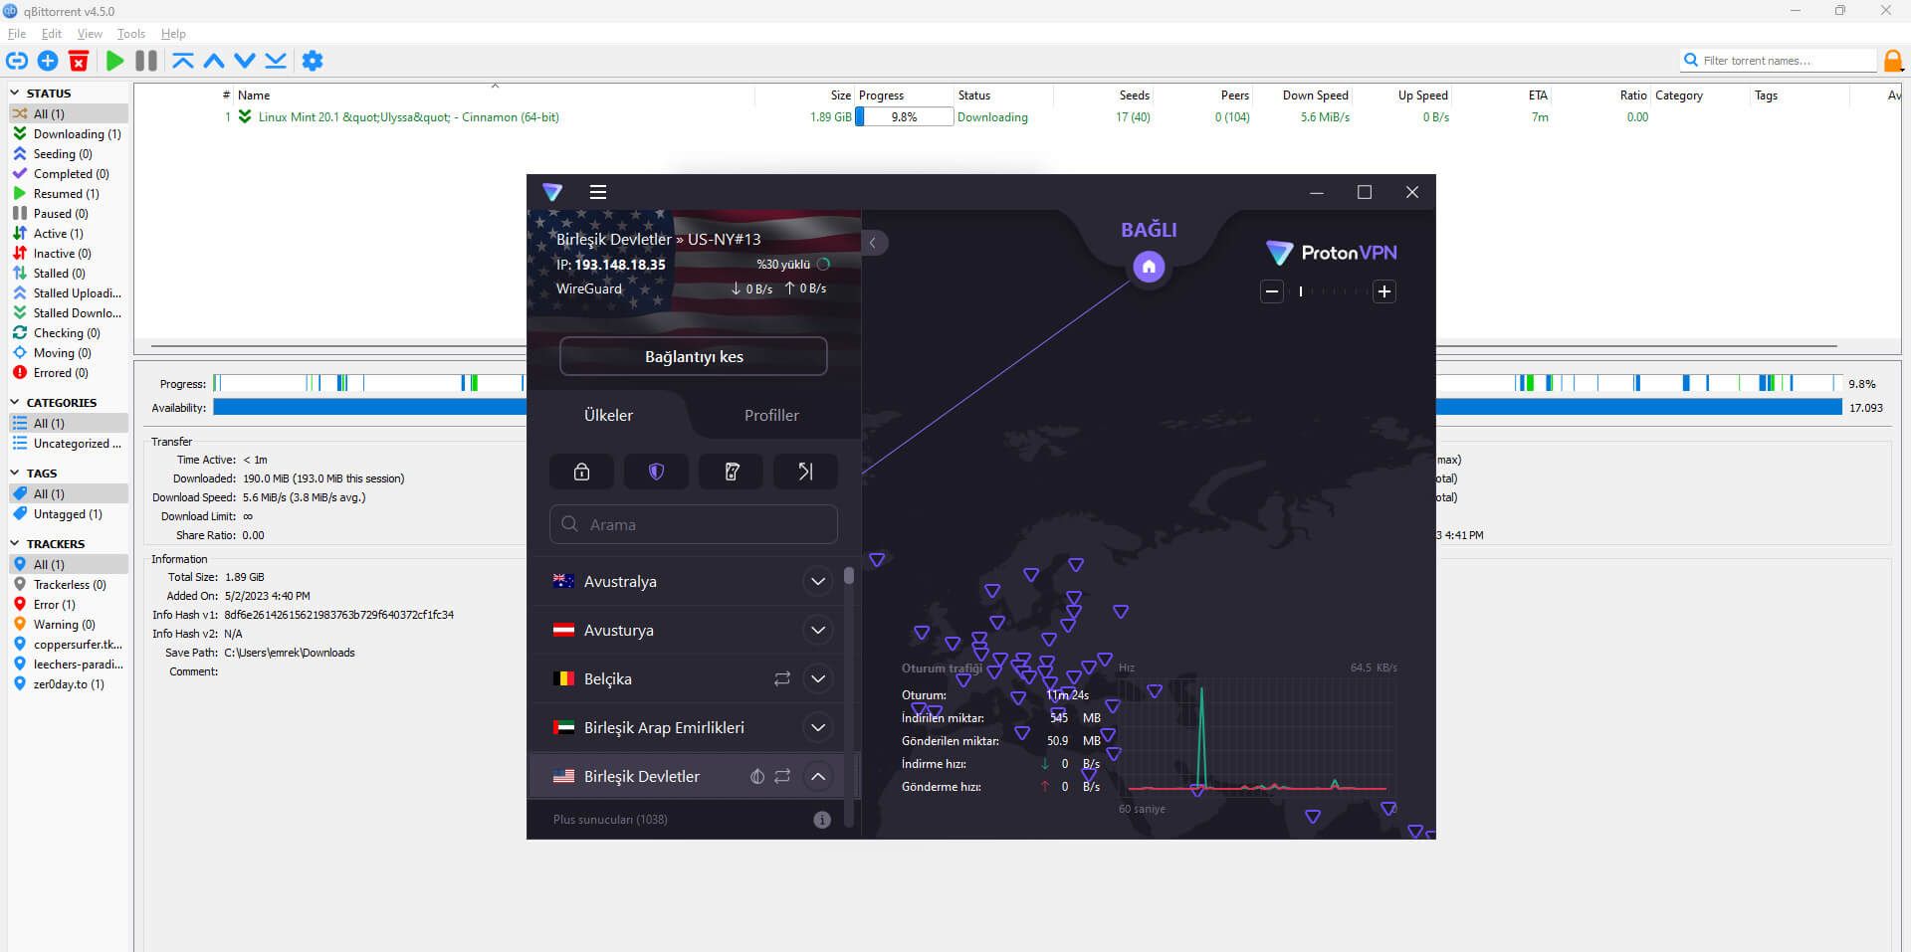Expand Avustralya server list
The height and width of the screenshot is (952, 1911).
tap(818, 581)
